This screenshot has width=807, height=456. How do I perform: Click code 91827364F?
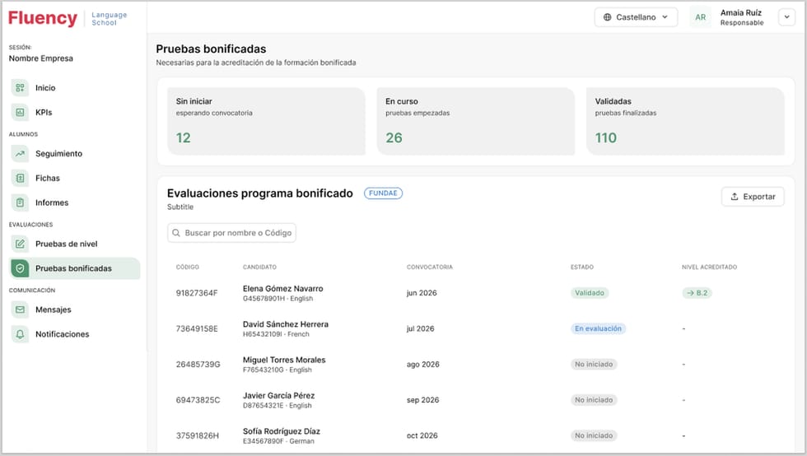[197, 293]
